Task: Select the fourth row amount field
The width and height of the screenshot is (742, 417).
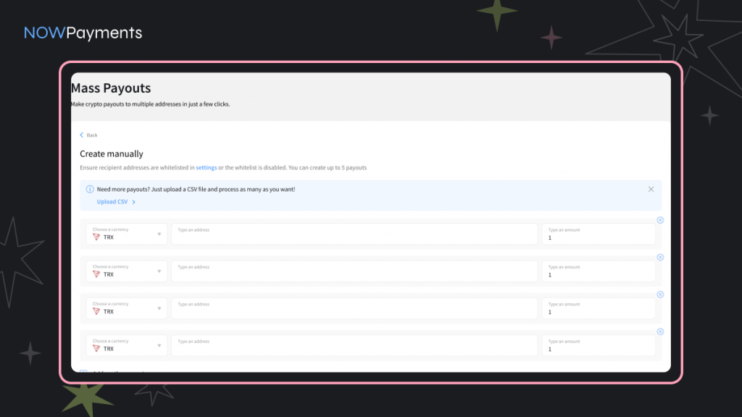Action: tap(599, 346)
